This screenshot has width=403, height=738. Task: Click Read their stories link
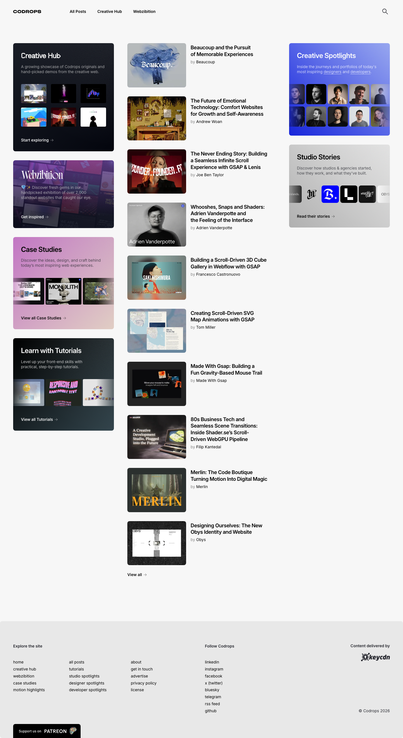coord(316,216)
